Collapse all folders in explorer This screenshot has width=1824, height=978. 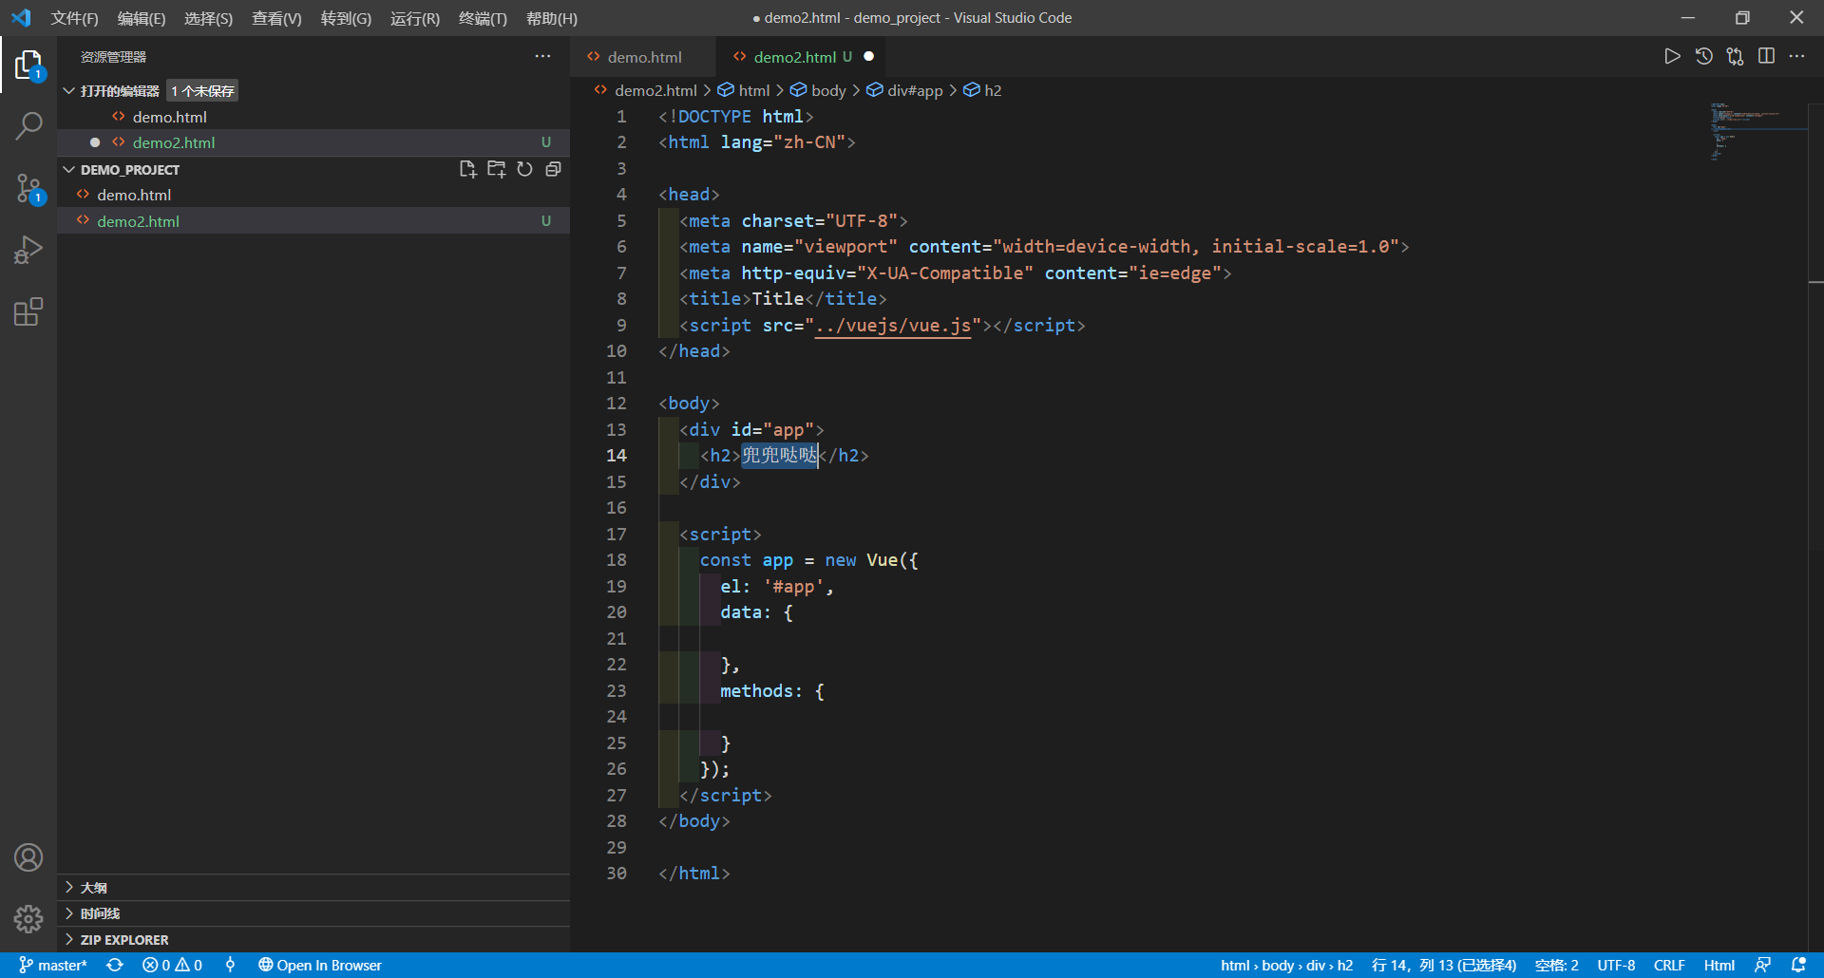pyautogui.click(x=553, y=169)
